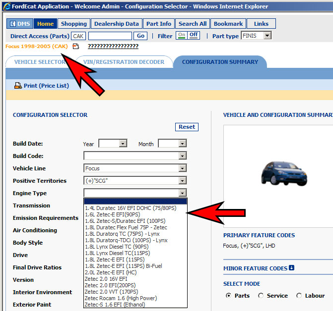333x311 pixels.
Task: Select Zetec-S 1.6 EFI (Ethanol)
Action: (x=135, y=305)
